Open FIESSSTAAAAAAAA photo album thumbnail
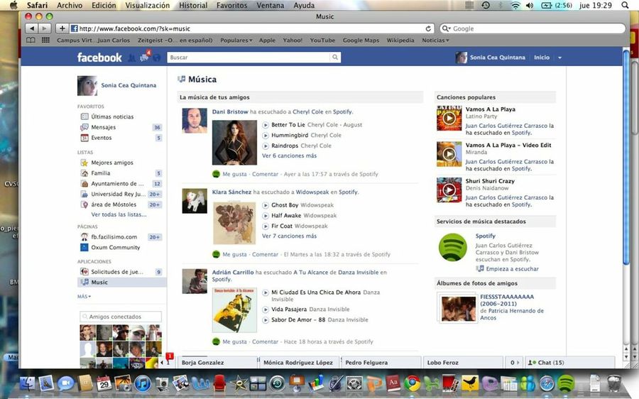 pos(458,308)
